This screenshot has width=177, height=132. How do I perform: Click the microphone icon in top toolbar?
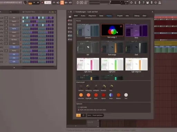click(139, 2)
